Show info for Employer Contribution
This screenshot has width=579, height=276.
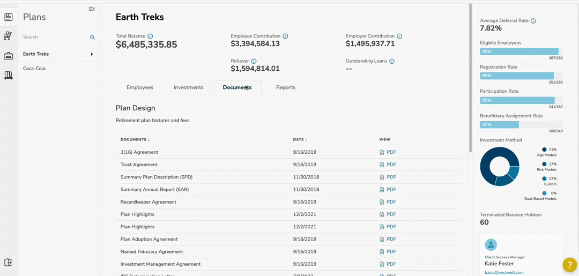399,36
